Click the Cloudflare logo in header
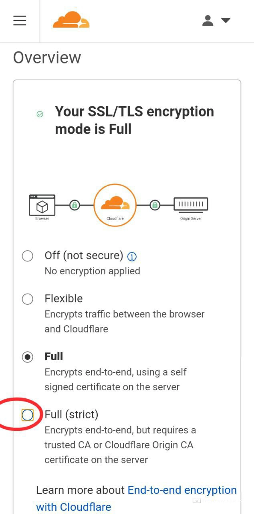This screenshot has width=254, height=514. [x=71, y=20]
